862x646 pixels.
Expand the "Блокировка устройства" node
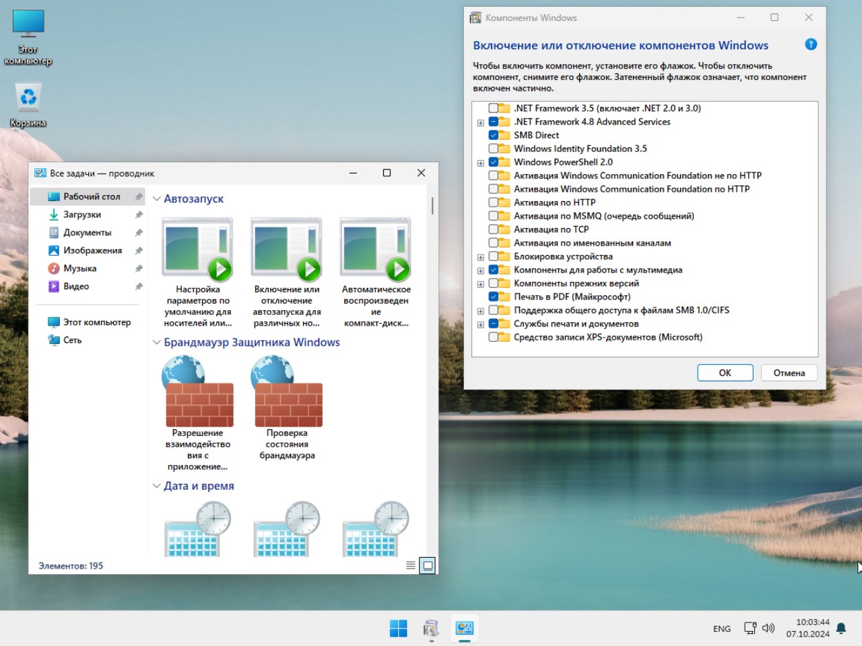click(480, 256)
